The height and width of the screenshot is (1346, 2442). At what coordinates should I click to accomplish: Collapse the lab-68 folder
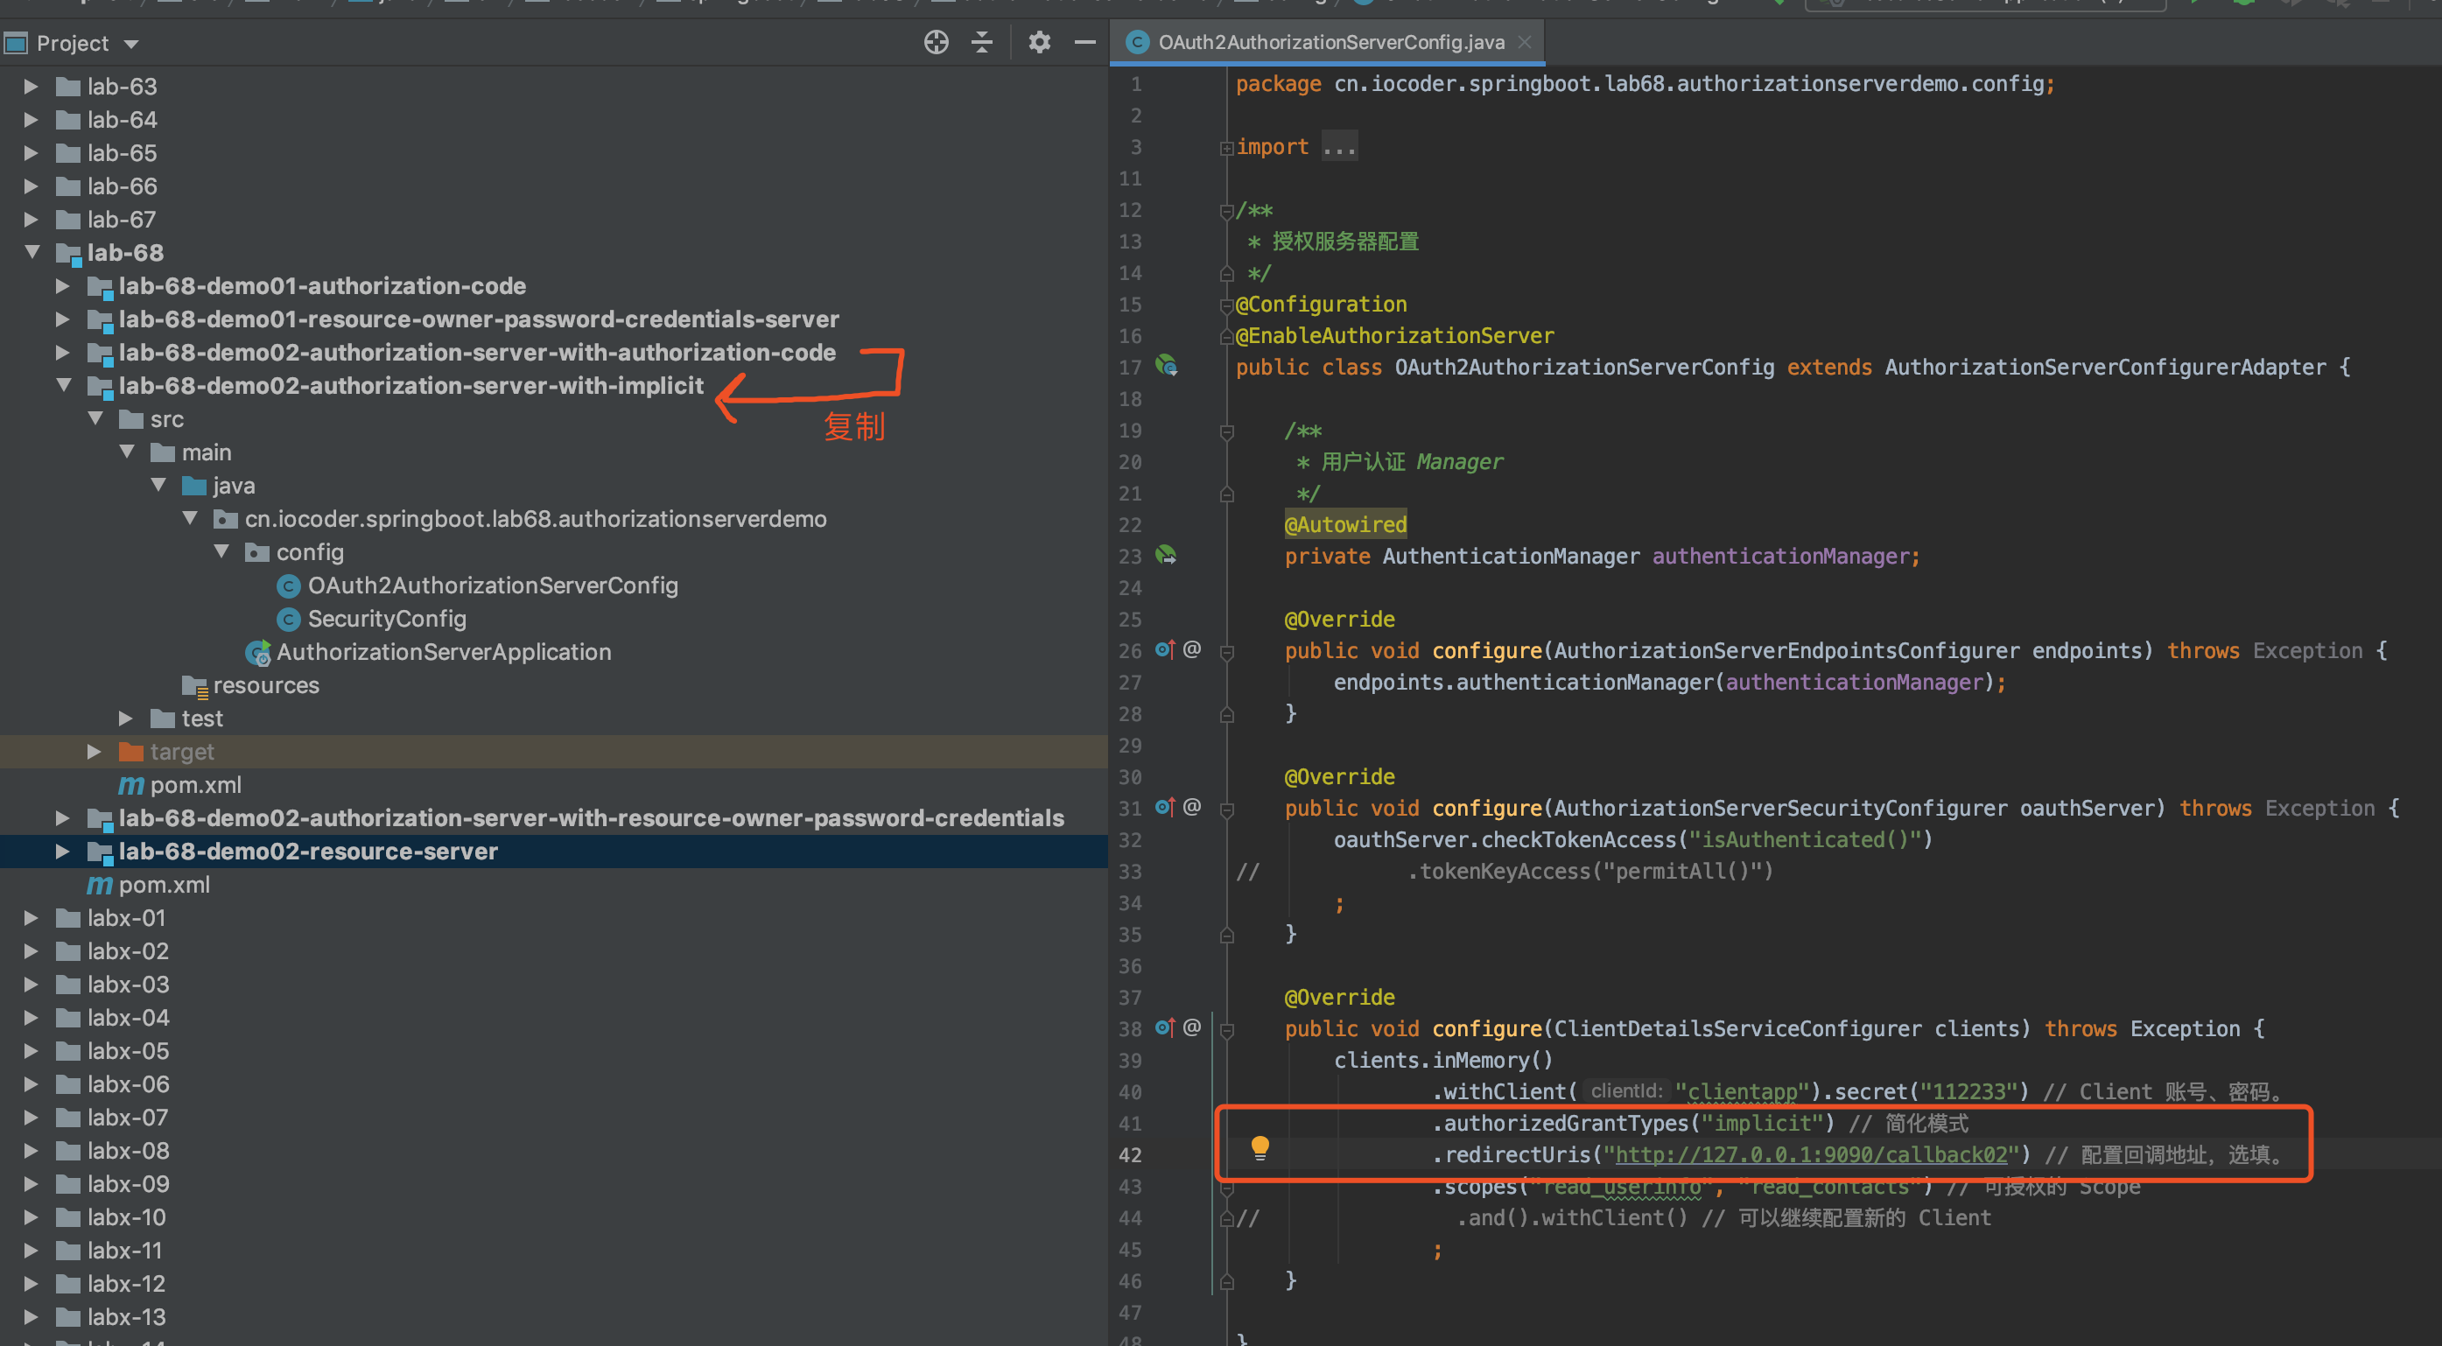pos(32,252)
